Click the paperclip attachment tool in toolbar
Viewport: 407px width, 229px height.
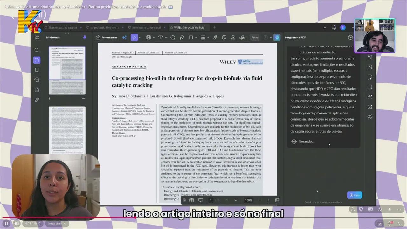[x=215, y=38]
